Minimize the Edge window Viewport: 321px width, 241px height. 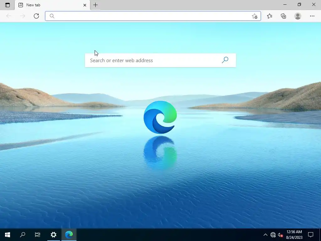click(285, 4)
